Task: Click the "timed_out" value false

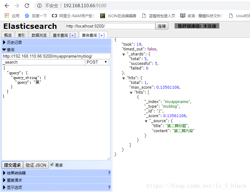Action: click(152, 49)
